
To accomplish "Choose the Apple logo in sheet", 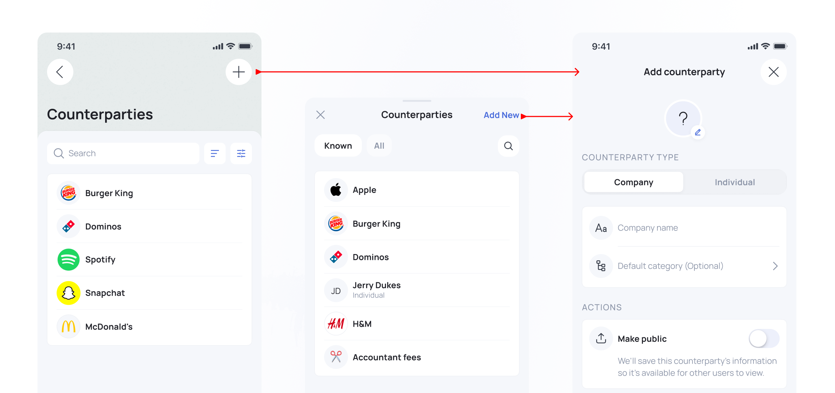I will (336, 190).
